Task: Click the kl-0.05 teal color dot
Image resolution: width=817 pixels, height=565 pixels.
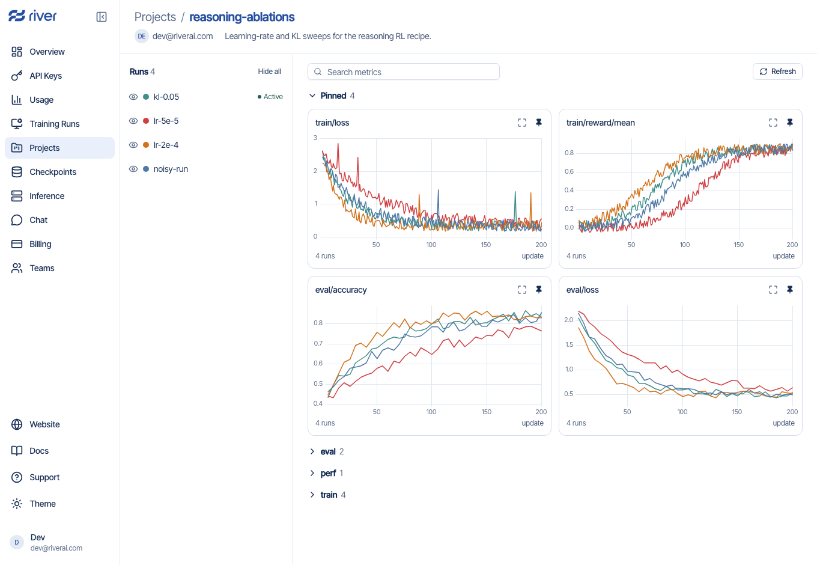Action: point(146,97)
